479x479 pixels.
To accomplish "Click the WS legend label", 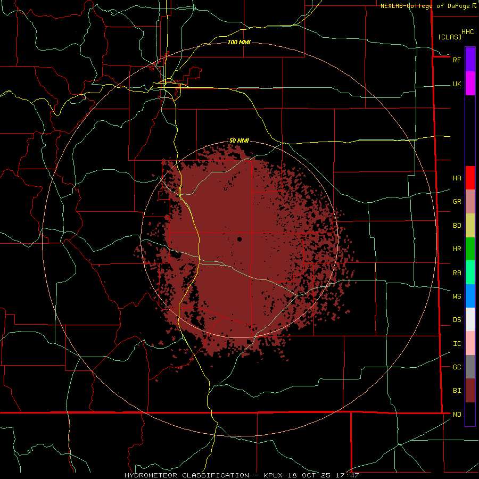I will 457,296.
